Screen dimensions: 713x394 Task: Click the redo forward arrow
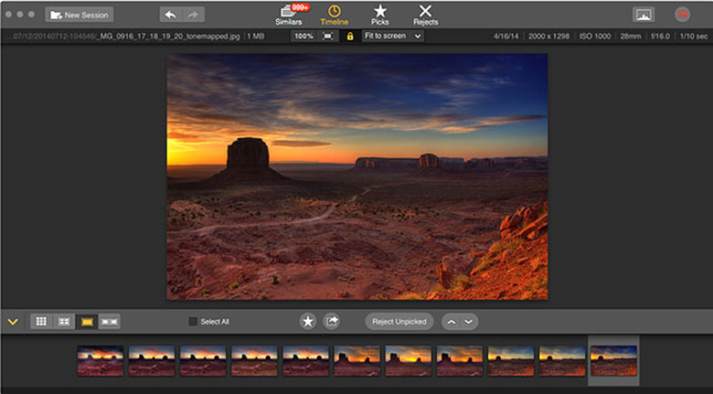point(194,15)
